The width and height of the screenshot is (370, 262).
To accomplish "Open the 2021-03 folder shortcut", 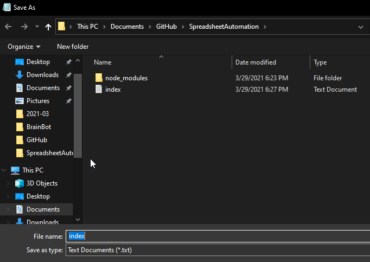I will click(x=37, y=114).
